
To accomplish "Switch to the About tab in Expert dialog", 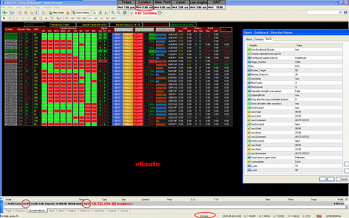I will [248, 39].
